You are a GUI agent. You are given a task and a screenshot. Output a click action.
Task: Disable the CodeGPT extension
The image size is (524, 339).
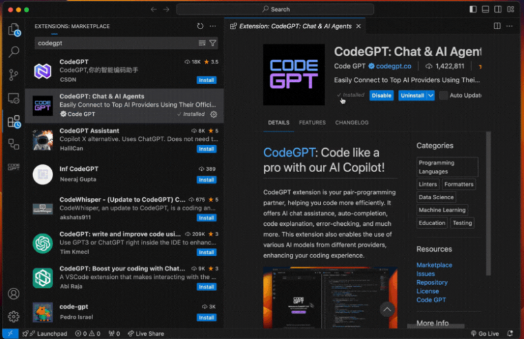pos(381,96)
